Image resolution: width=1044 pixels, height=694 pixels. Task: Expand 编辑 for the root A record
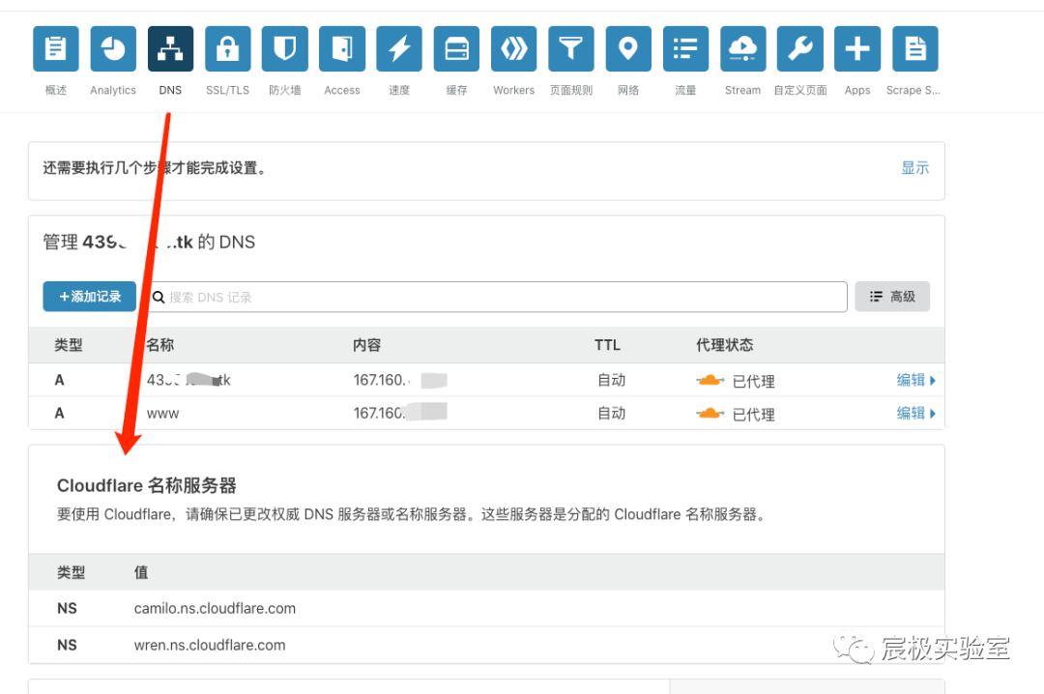coord(916,380)
